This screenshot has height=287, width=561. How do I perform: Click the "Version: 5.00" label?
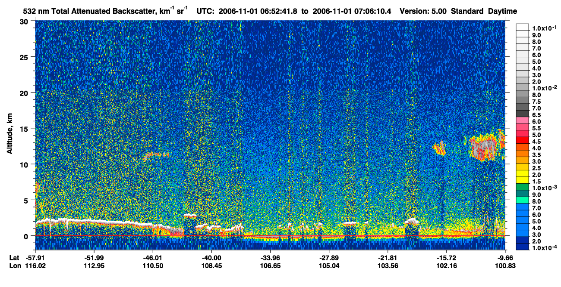click(424, 11)
